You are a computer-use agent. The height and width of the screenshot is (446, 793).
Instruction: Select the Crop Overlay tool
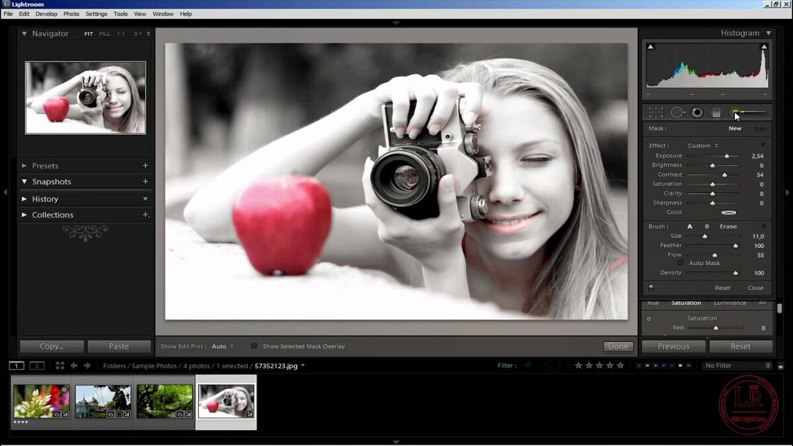[x=656, y=112]
